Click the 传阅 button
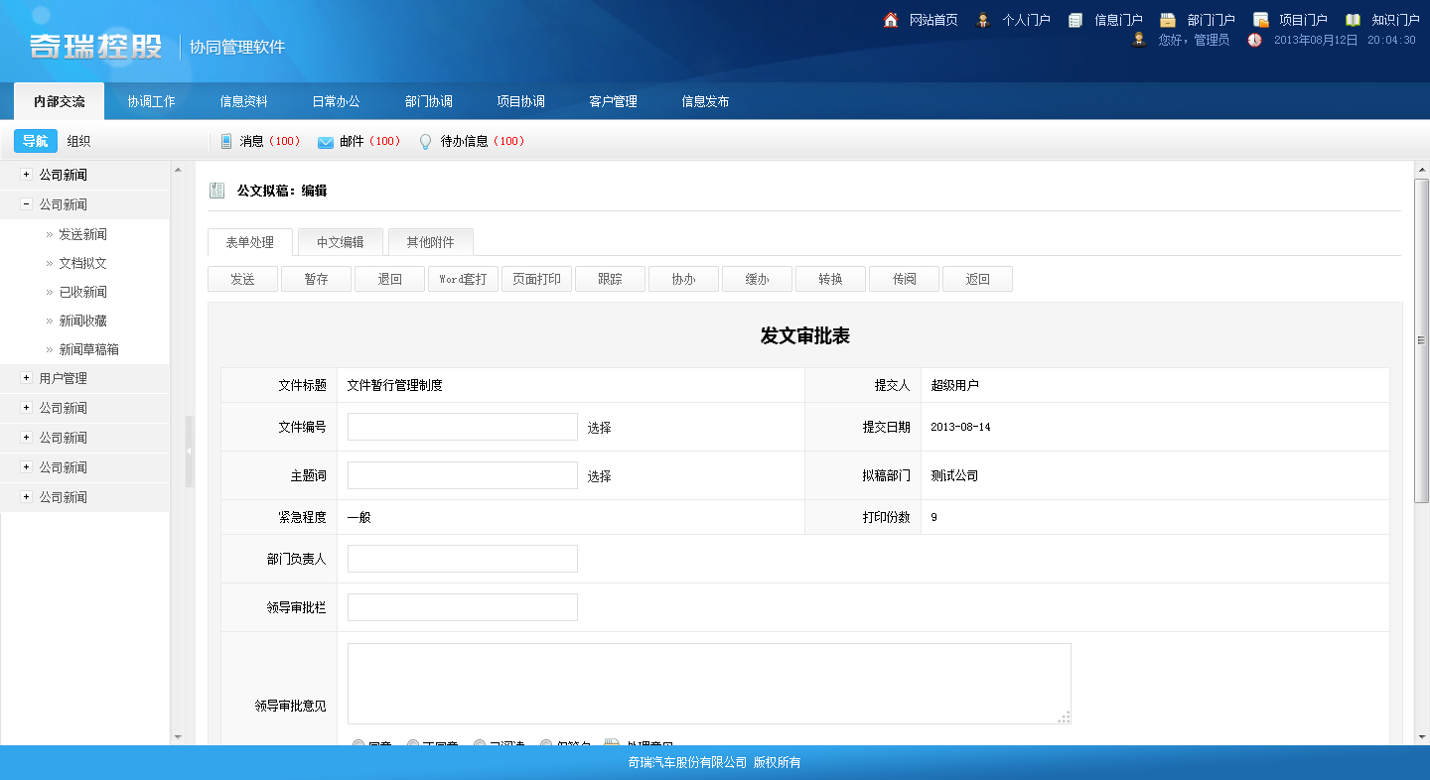The width and height of the screenshot is (1430, 780). tap(905, 279)
